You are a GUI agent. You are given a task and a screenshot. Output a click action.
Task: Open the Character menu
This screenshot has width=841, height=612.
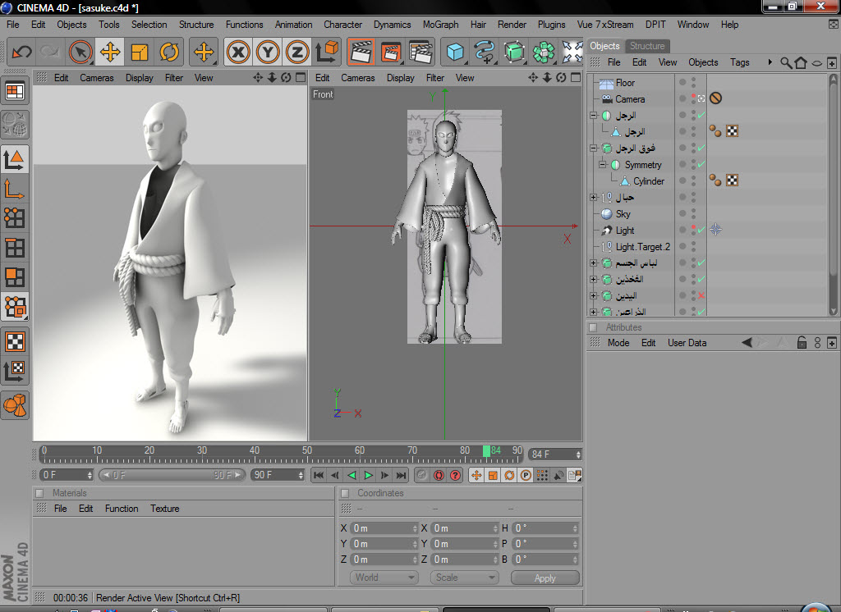click(x=342, y=25)
